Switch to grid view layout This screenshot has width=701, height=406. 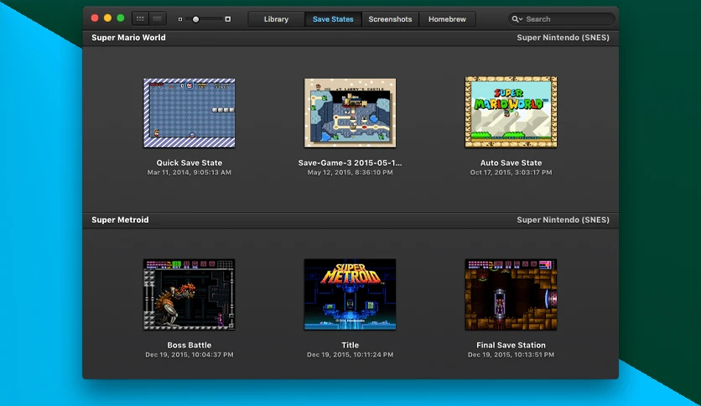coord(140,18)
